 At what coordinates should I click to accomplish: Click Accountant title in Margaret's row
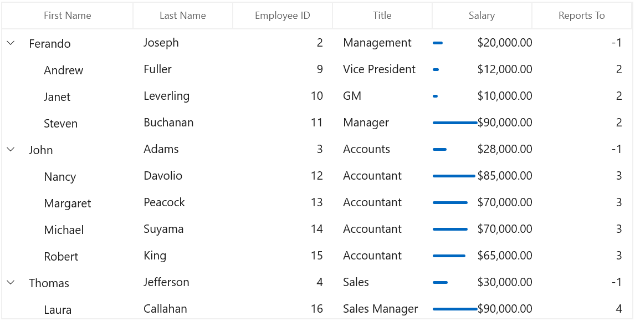372,202
